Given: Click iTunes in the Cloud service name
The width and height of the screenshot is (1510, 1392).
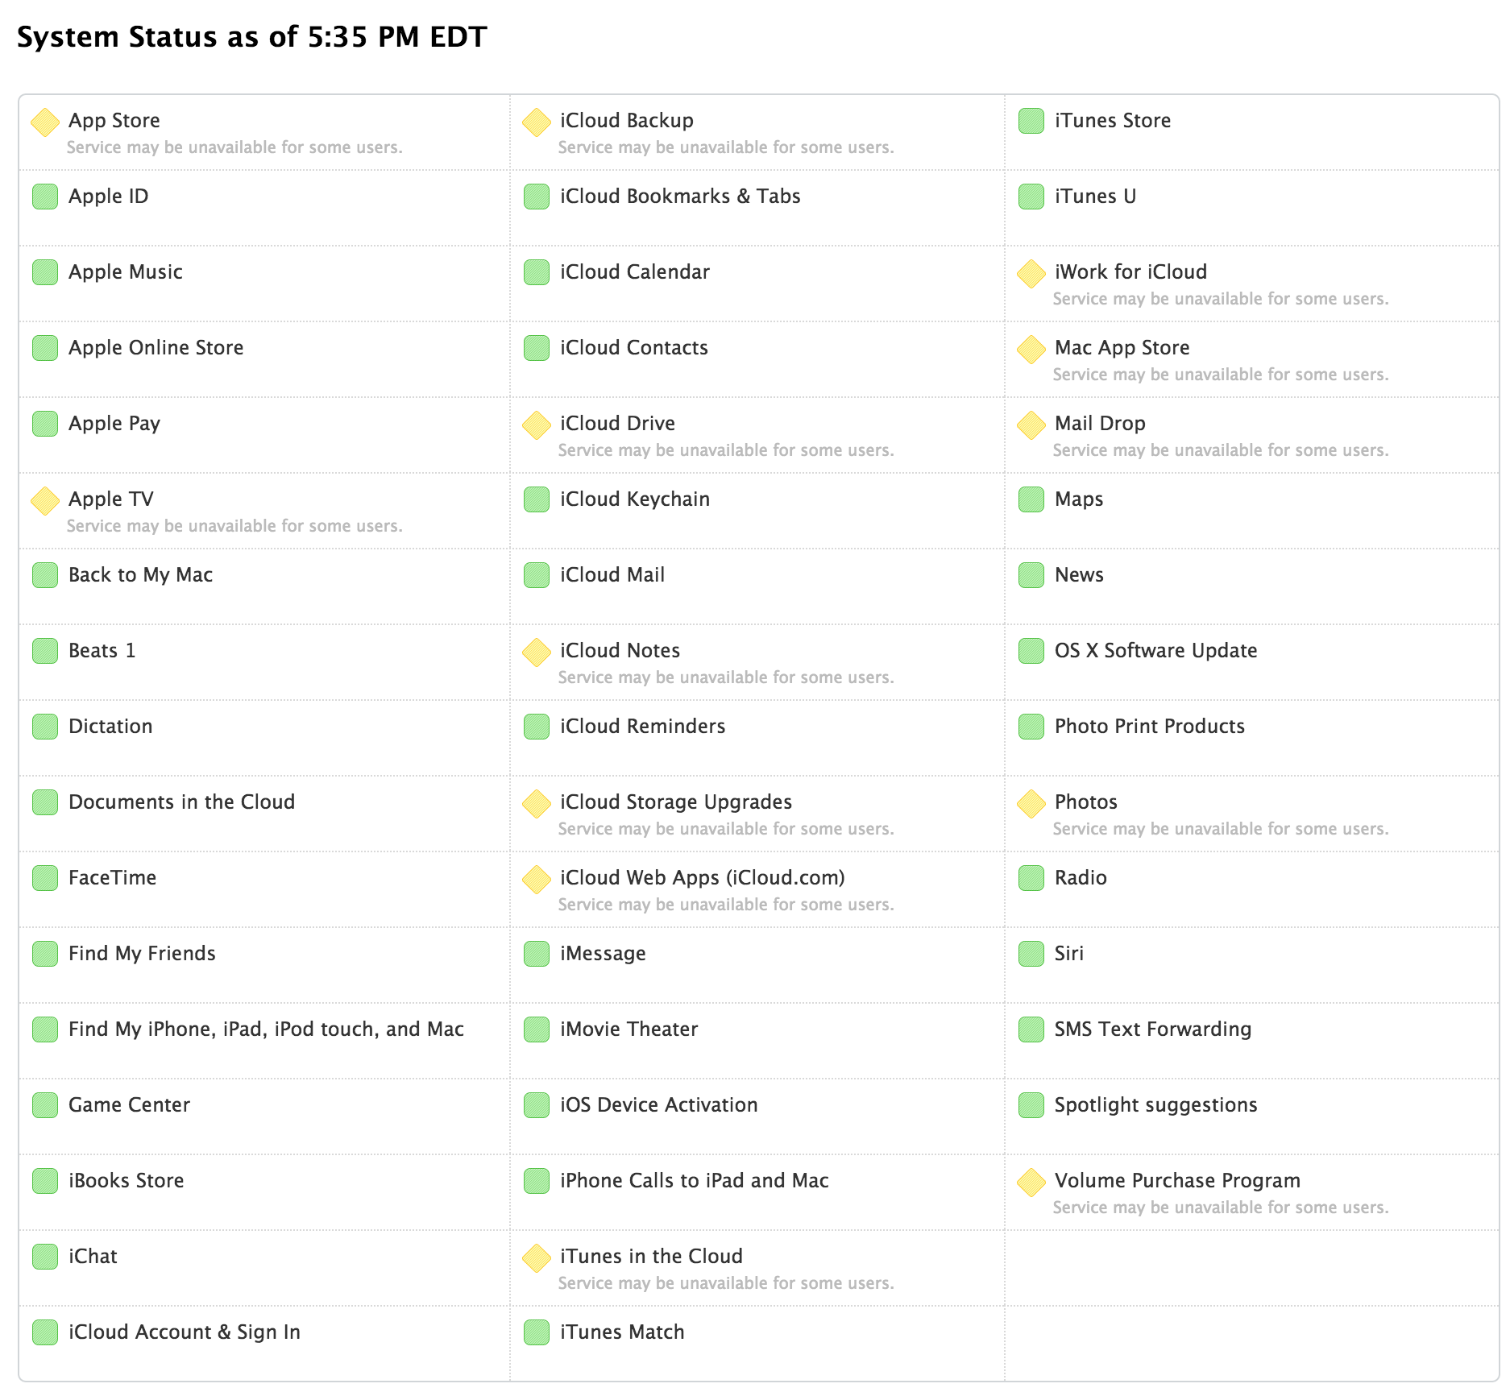Looking at the screenshot, I should [651, 1257].
